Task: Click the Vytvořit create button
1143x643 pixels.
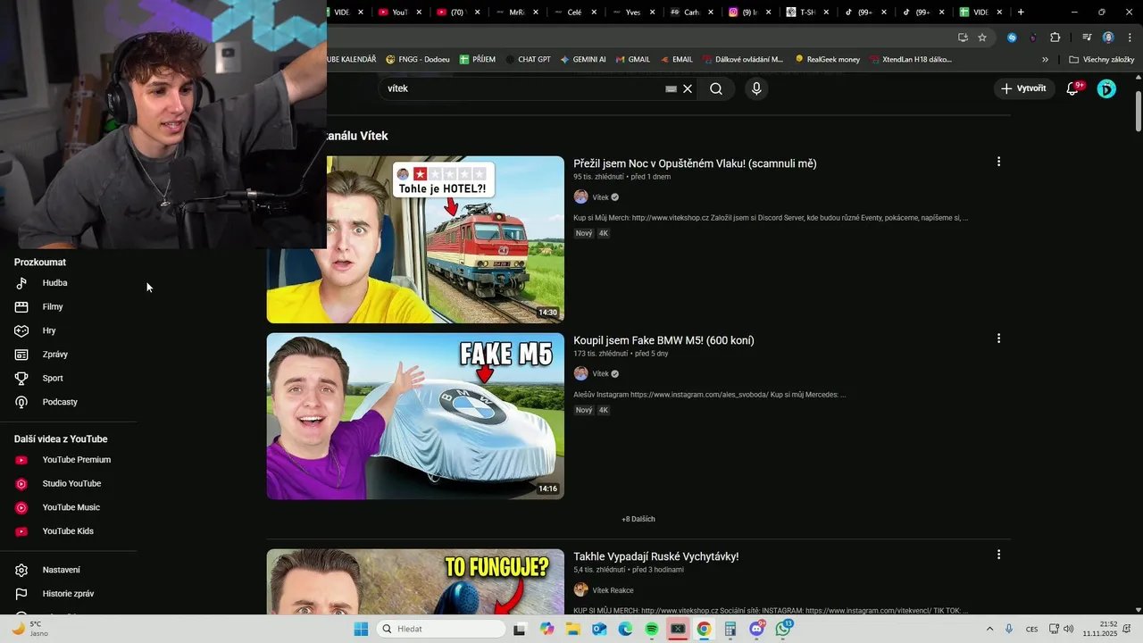Action: click(x=1023, y=88)
